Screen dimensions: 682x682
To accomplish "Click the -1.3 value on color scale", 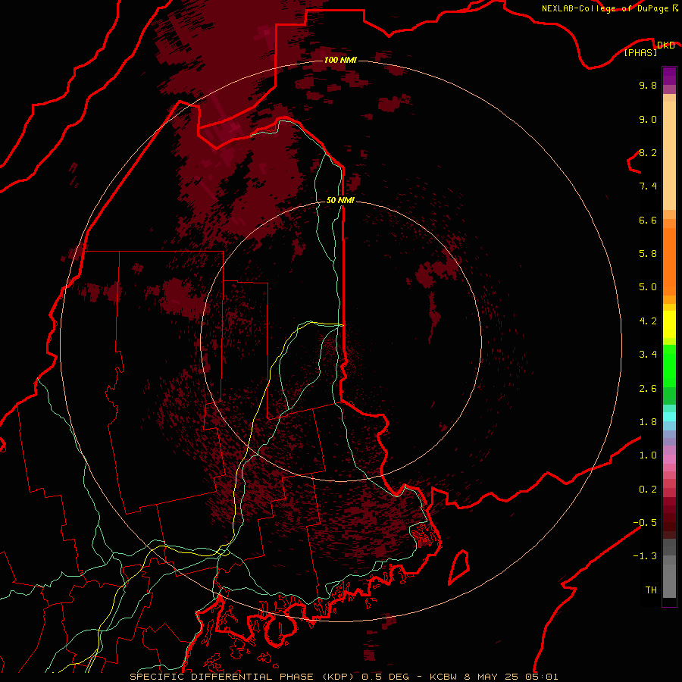I will click(x=645, y=556).
